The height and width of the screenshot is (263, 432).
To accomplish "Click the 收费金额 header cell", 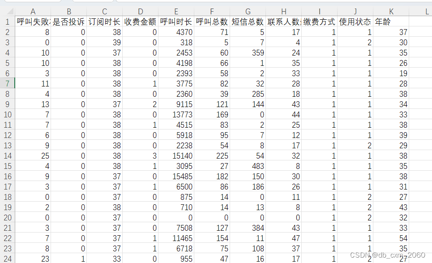I will click(140, 22).
